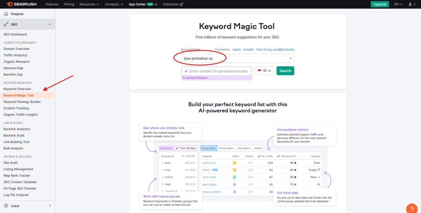The height and width of the screenshot is (213, 421).
Task: Open Site Audit in sidebar
Action: (10, 163)
